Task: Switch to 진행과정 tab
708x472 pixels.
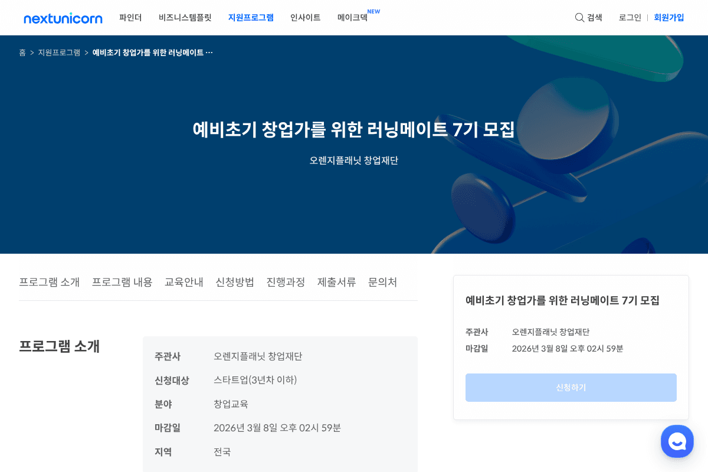Action: pos(286,282)
